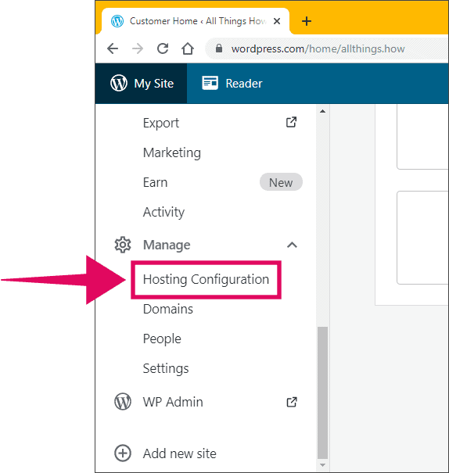The image size is (449, 473).
Task: Go to Settings in the sidebar
Action: pyautogui.click(x=166, y=368)
